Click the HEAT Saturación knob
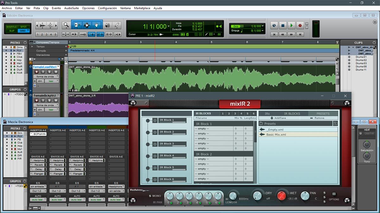 pyautogui.click(x=367, y=145)
